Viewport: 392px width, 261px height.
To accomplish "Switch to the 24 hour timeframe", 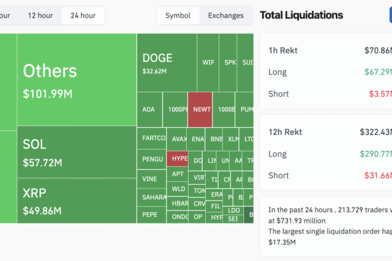I will click(x=83, y=15).
